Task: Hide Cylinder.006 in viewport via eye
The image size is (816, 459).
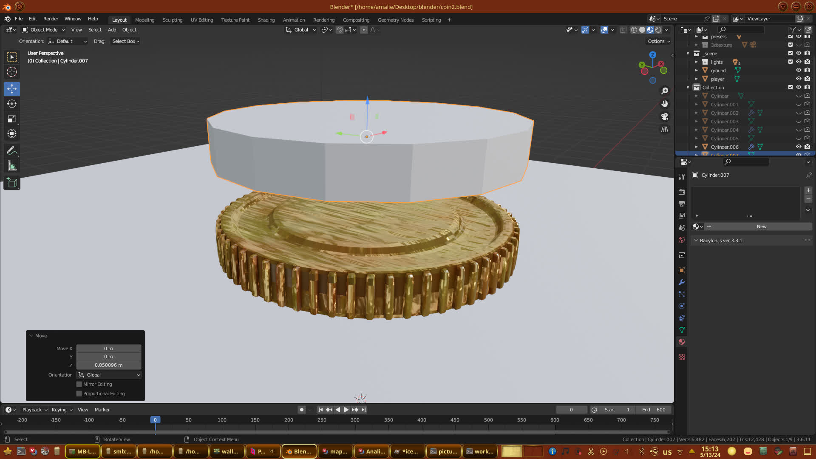Action: click(799, 147)
